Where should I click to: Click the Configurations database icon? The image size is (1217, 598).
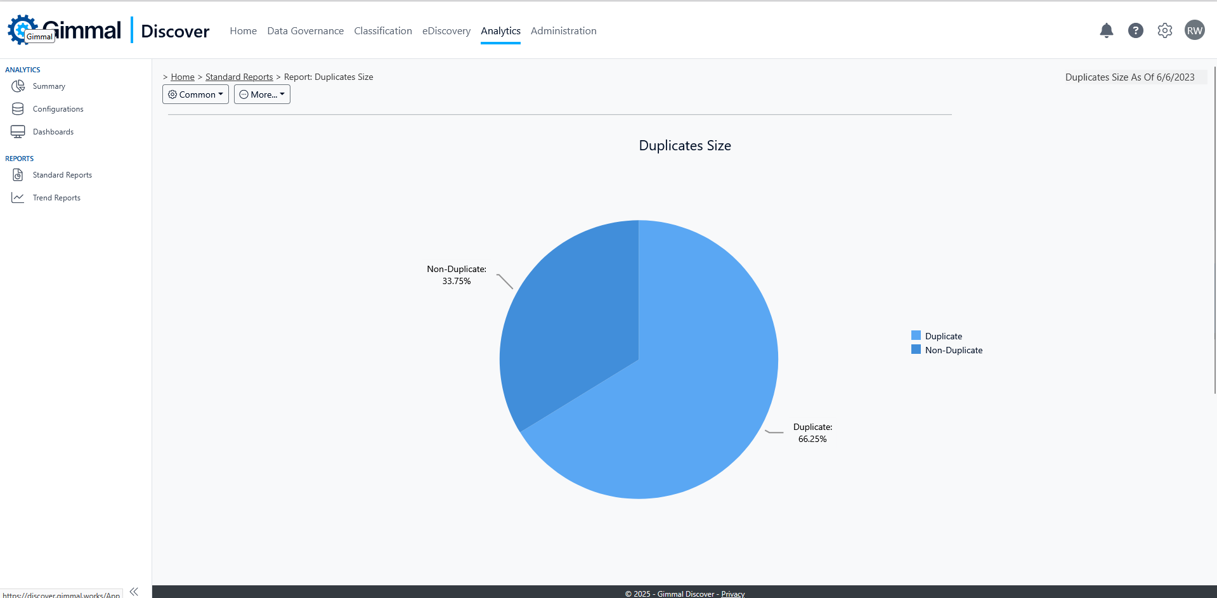pyautogui.click(x=18, y=109)
